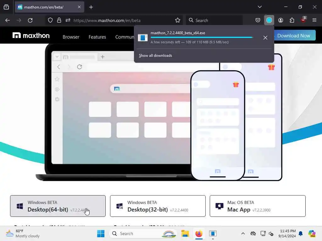Click the taskbar Search box
The height and width of the screenshot is (241, 322).
(x=143, y=233)
